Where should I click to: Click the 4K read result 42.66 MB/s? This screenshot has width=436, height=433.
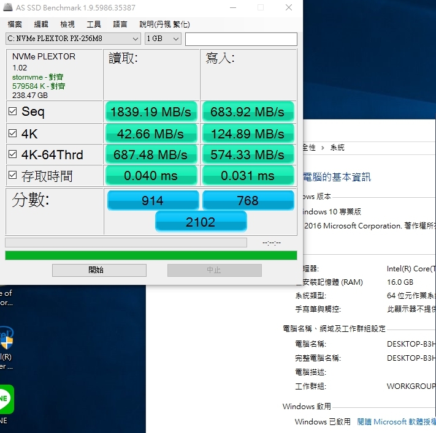point(151,134)
